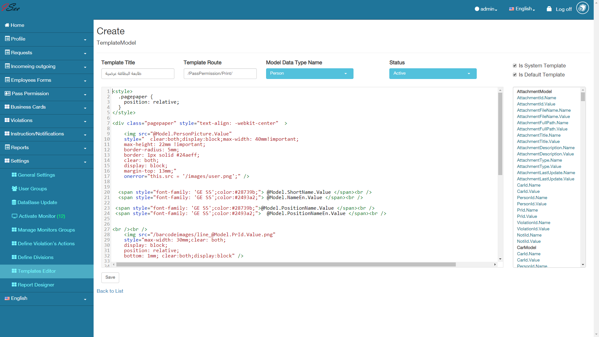Screen dimensions: 599x337
Task: Open the Business Cards menu
Action: pyautogui.click(x=47, y=107)
